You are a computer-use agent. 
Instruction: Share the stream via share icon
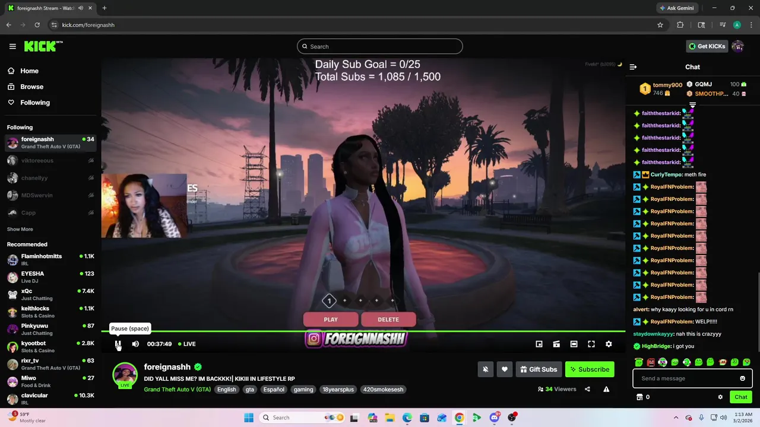click(x=587, y=389)
